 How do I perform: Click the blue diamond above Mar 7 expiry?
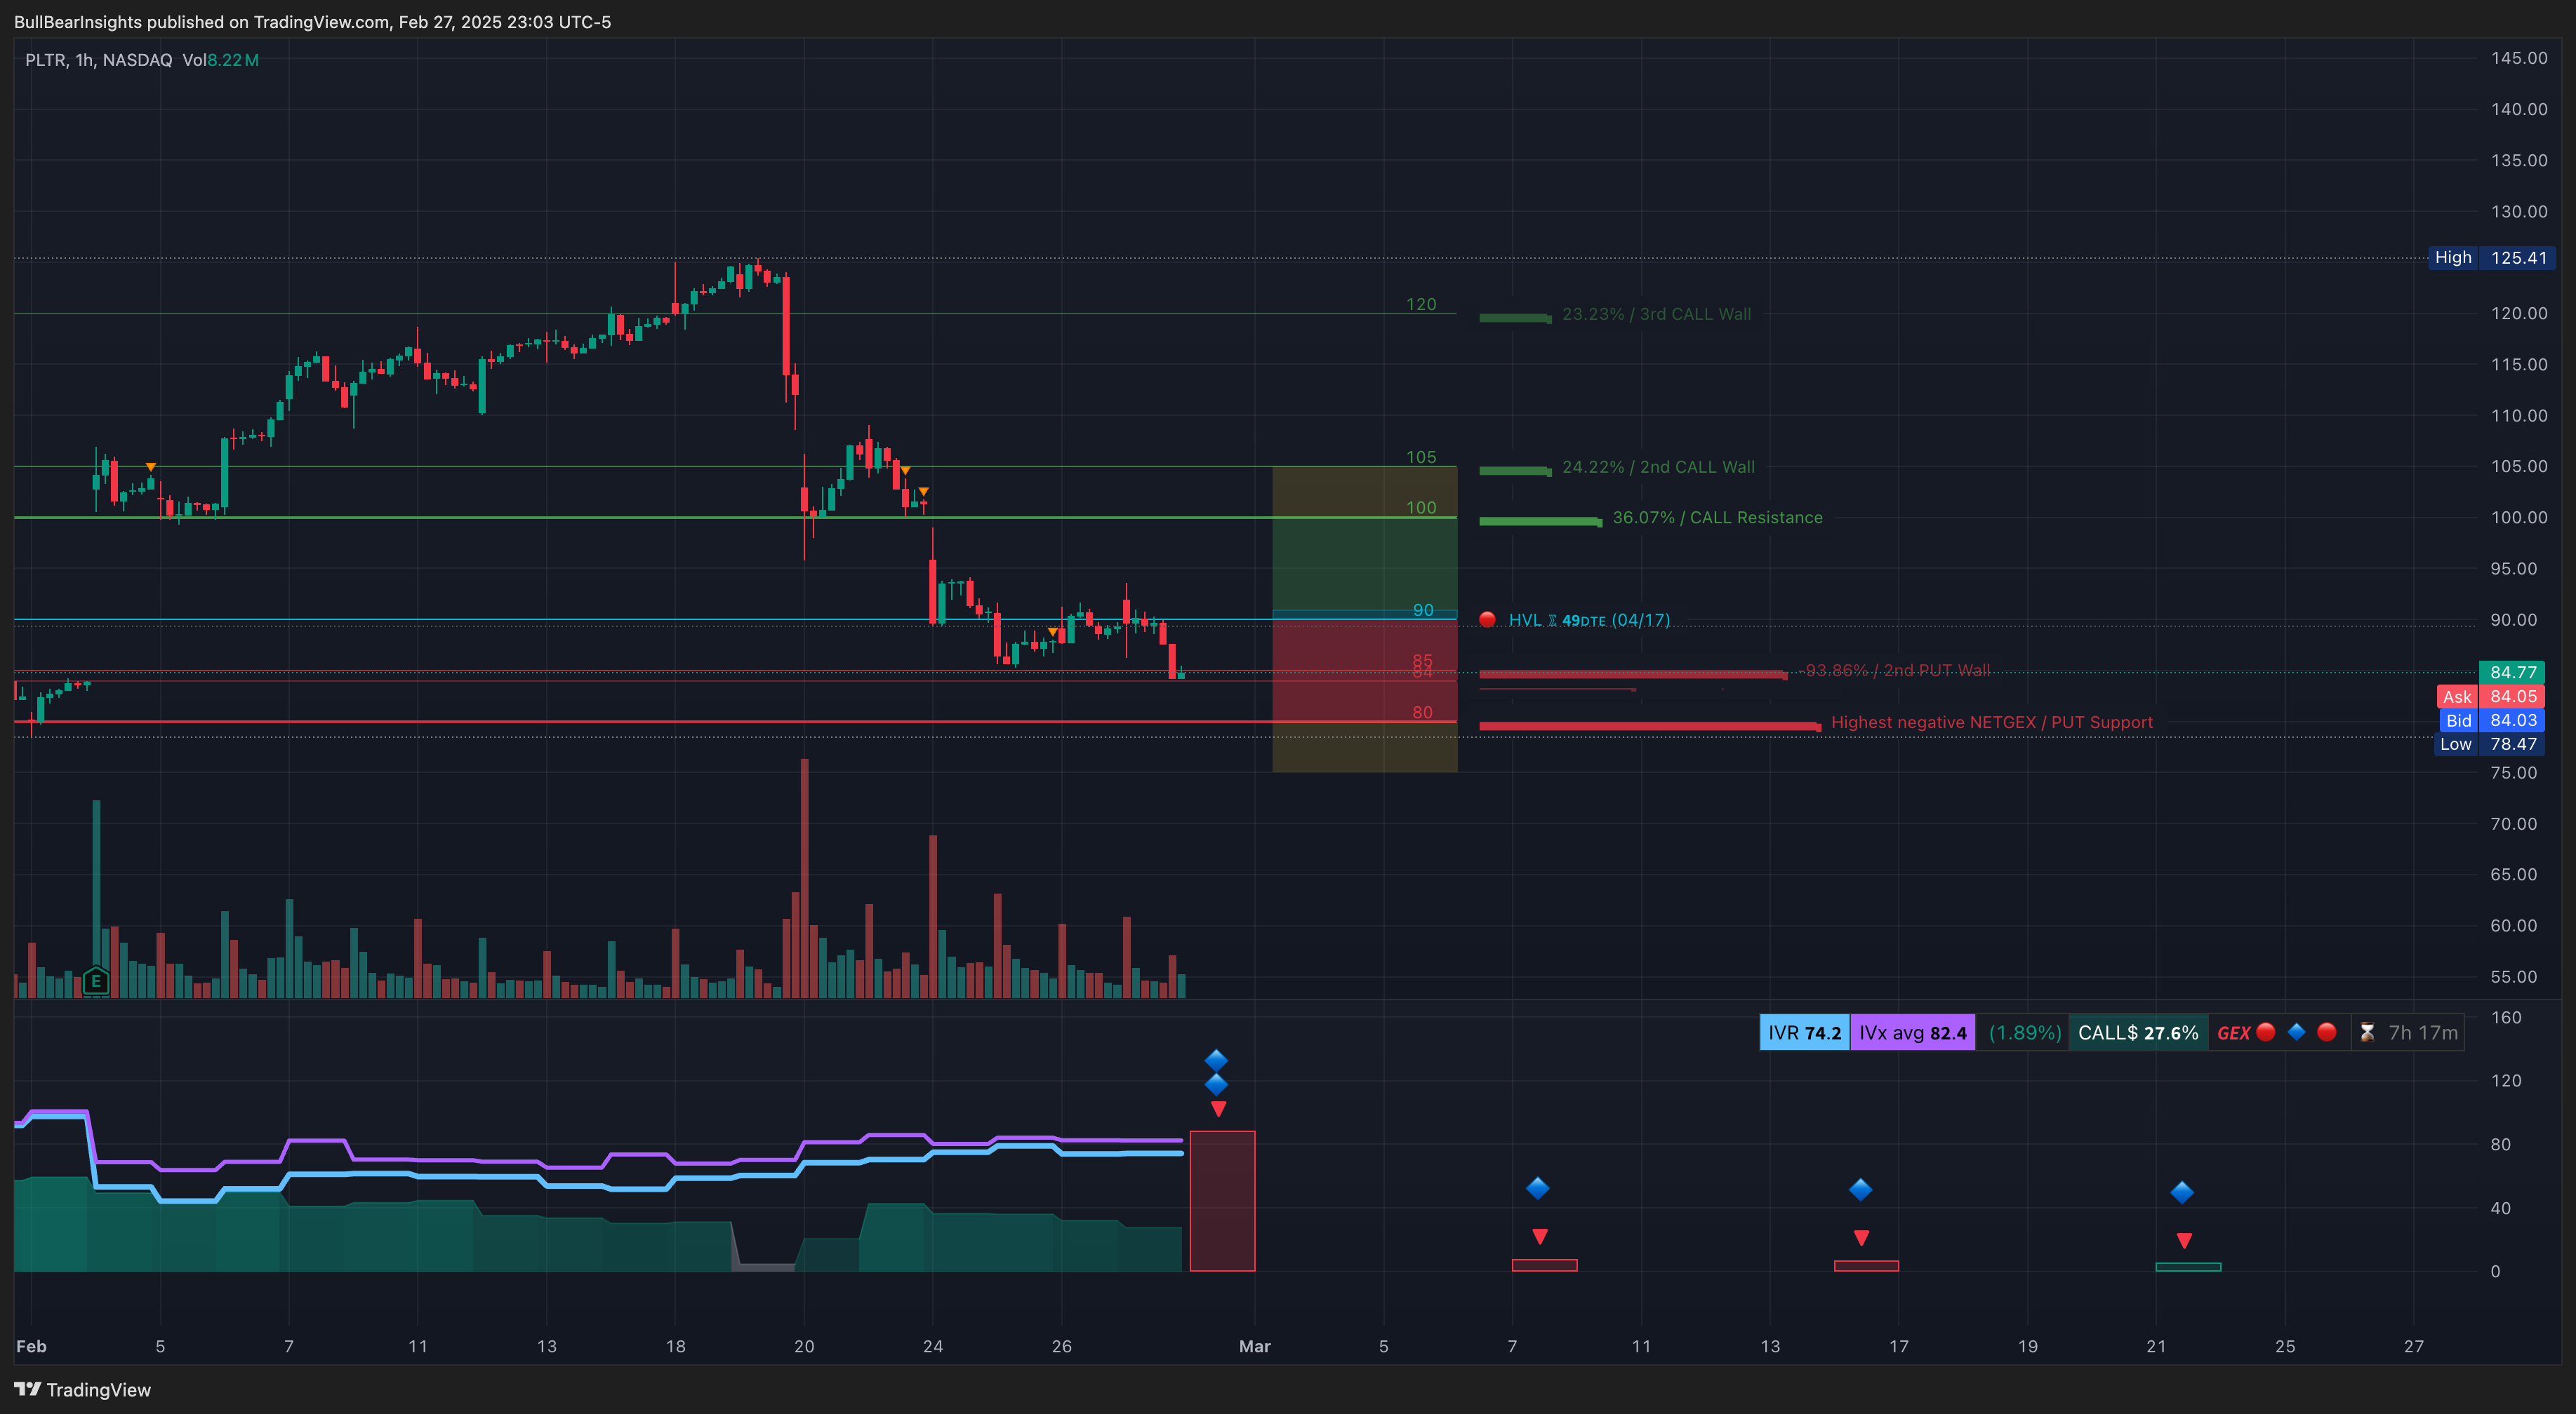(x=1538, y=1188)
